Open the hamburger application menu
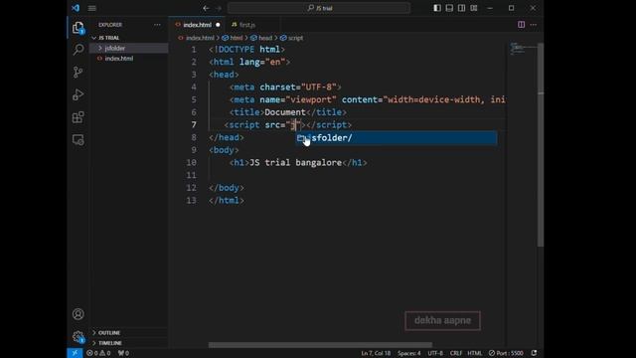The image size is (636, 358). tap(92, 8)
